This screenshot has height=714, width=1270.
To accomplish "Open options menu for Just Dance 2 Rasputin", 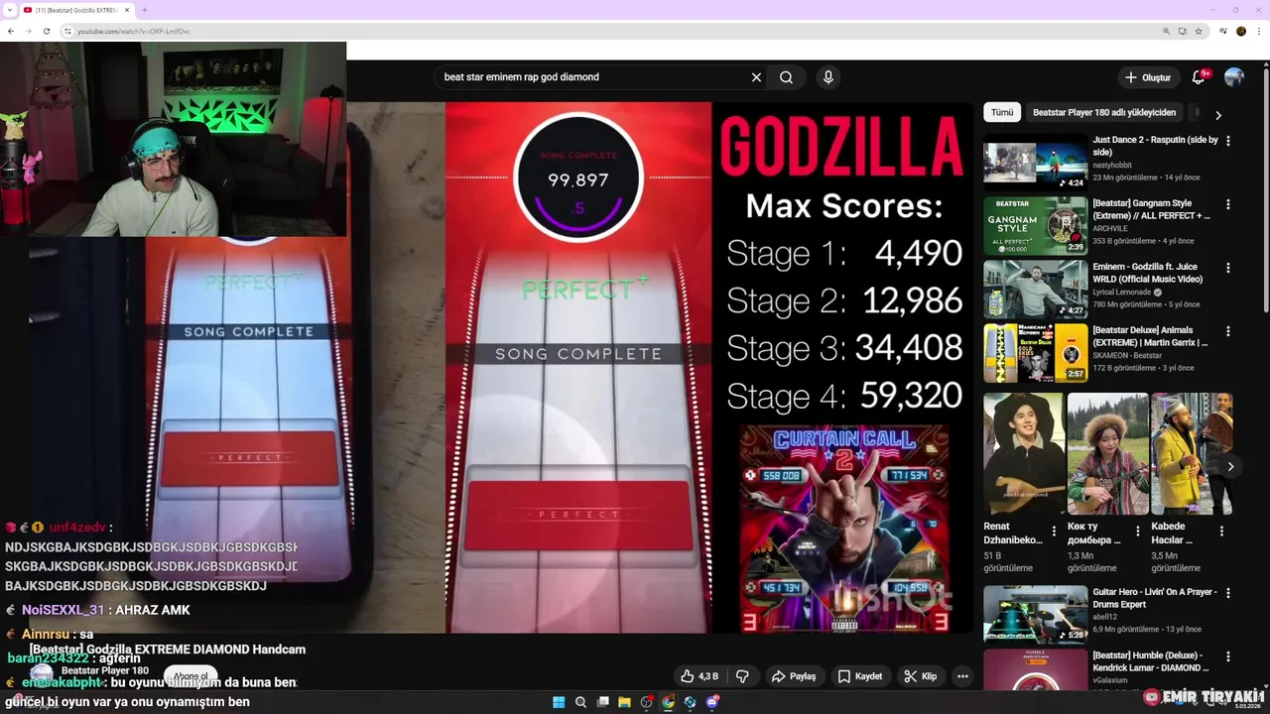I will 1228,141.
